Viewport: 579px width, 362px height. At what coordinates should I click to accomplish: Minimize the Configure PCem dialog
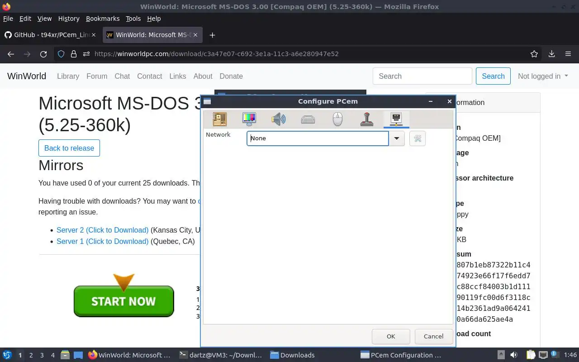tap(431, 101)
